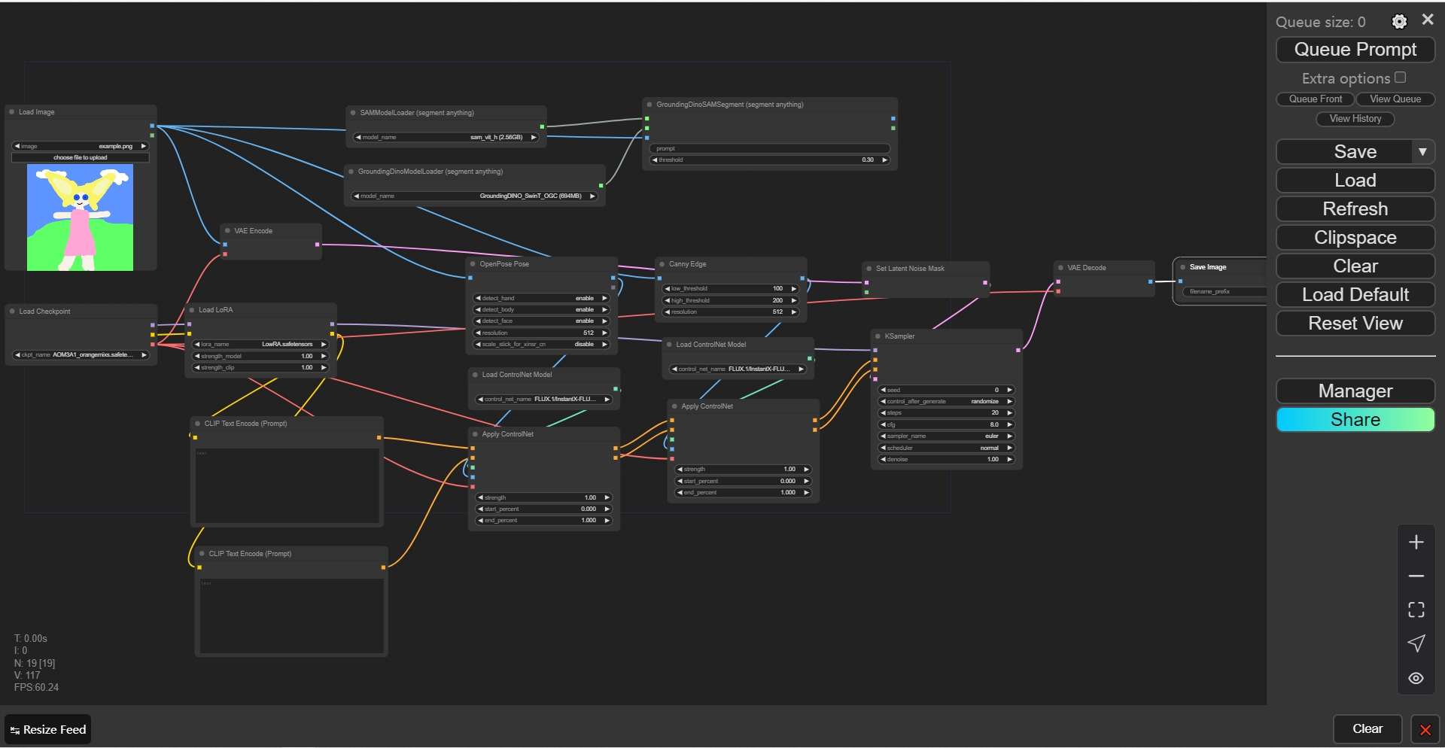Open settings with the gear icon
Viewport: 1445px width, 748px height.
pos(1399,22)
